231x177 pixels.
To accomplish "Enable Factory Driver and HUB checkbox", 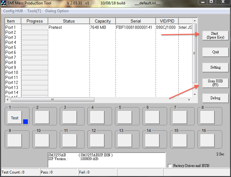I will click(x=170, y=166).
